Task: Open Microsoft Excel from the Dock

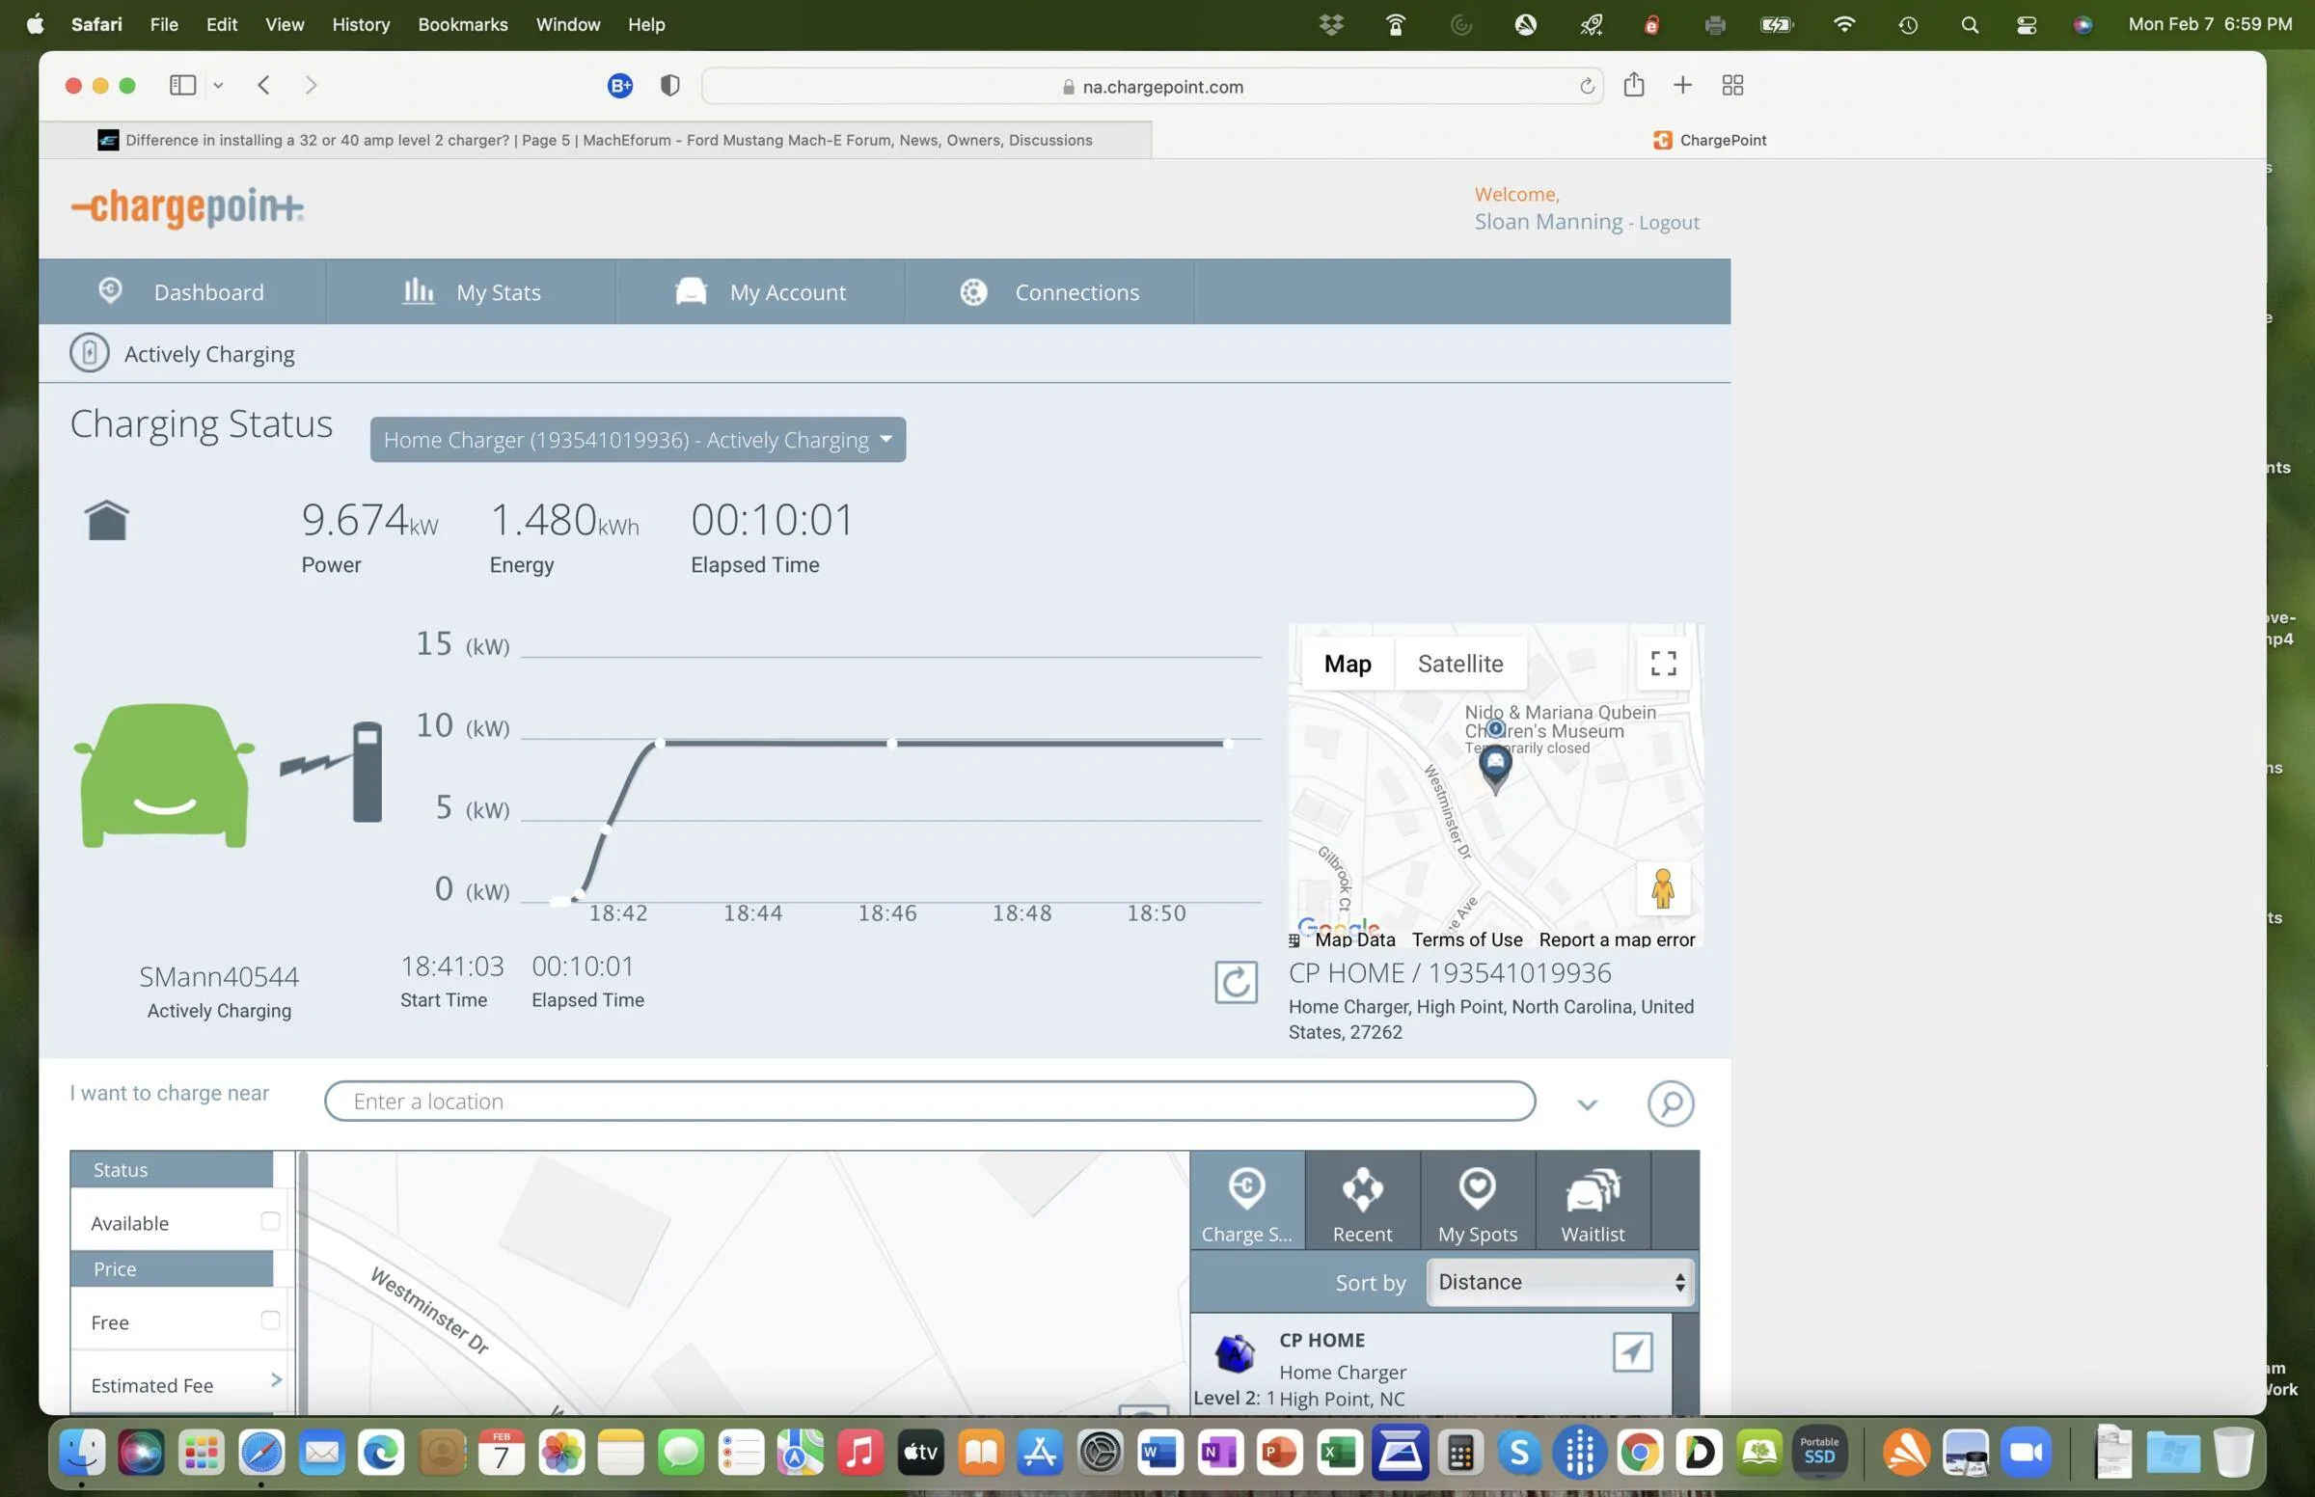Action: click(x=1339, y=1453)
